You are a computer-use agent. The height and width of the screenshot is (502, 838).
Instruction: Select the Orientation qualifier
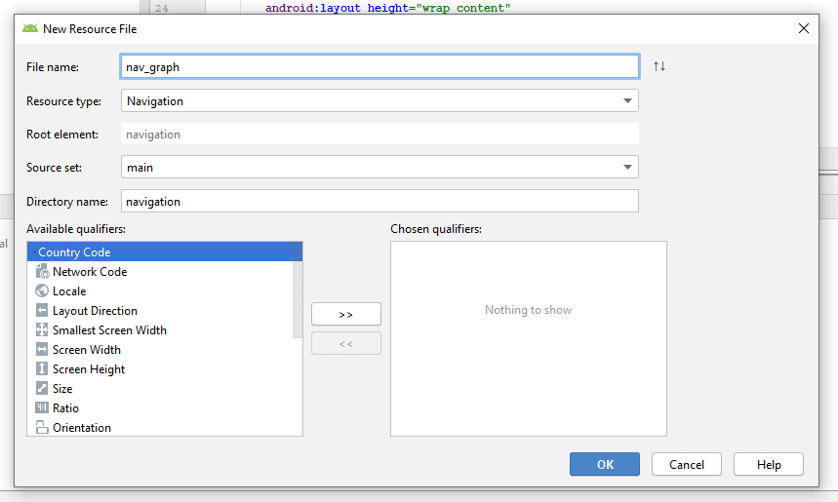[82, 428]
